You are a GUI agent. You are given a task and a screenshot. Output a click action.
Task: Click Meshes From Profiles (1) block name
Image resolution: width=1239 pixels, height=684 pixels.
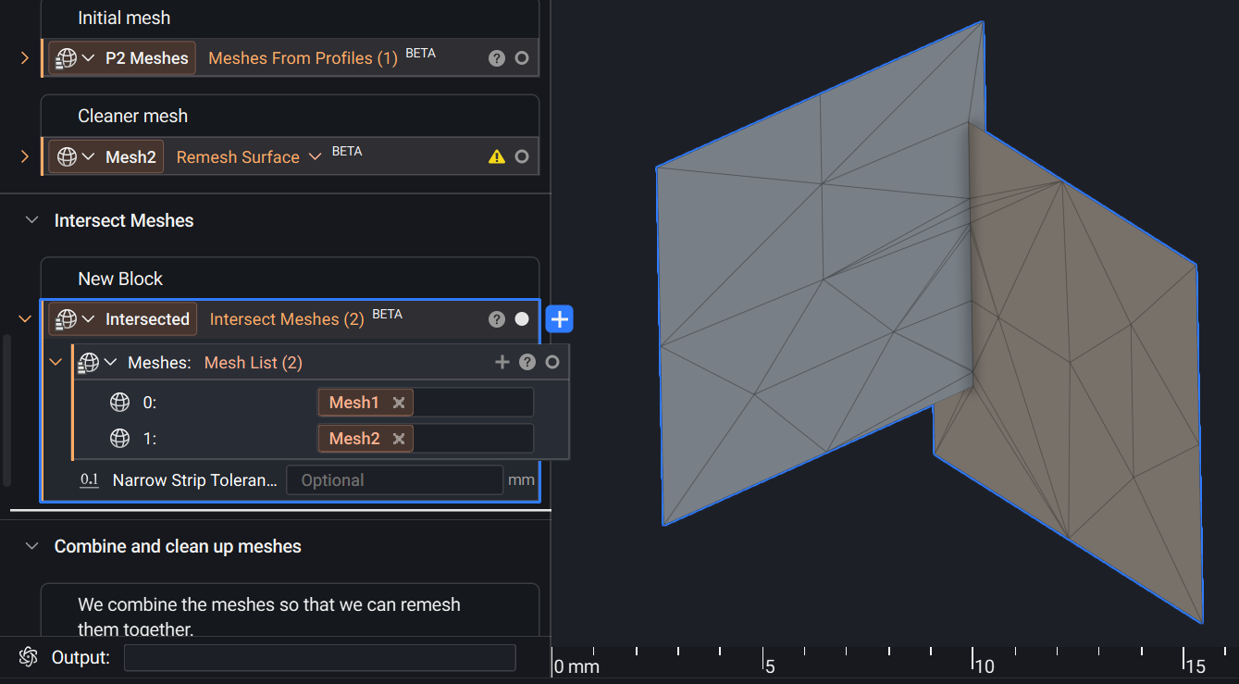[303, 58]
